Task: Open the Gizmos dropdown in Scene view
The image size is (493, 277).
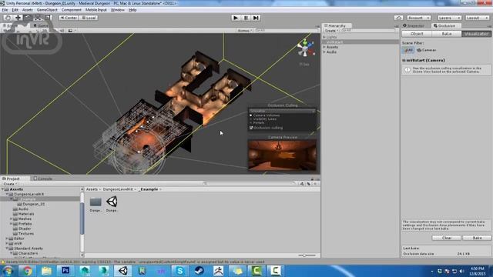Action: click(x=245, y=31)
